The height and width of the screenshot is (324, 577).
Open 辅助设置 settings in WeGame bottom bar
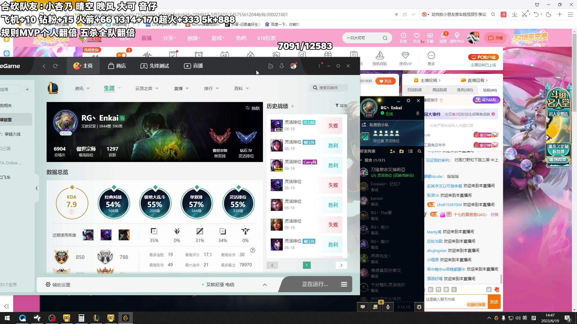(58, 284)
